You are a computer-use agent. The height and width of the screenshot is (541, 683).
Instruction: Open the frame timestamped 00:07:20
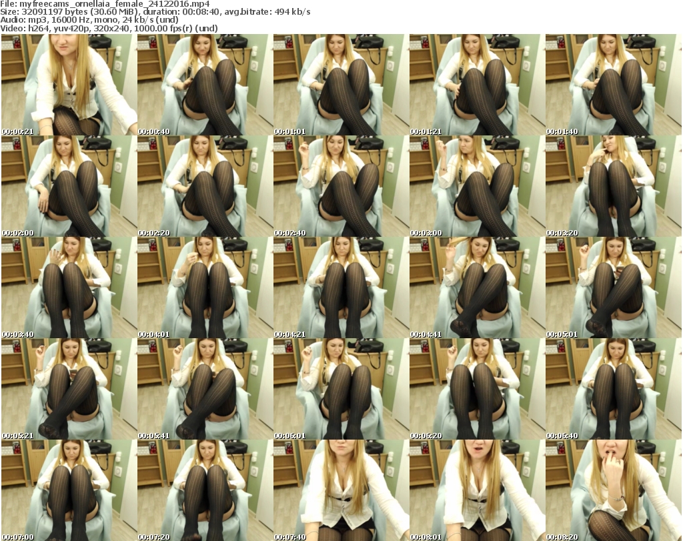[205, 490]
